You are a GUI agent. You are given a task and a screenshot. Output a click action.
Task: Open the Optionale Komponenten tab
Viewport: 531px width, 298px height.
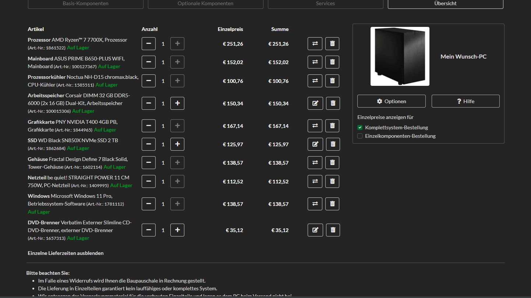(x=206, y=4)
